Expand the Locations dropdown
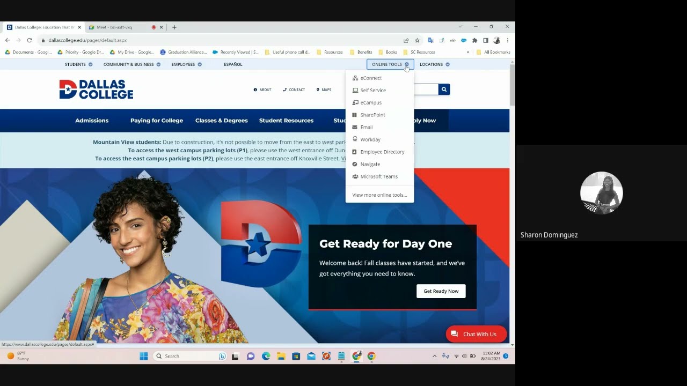Screen dimensions: 687x386 pos(434,64)
